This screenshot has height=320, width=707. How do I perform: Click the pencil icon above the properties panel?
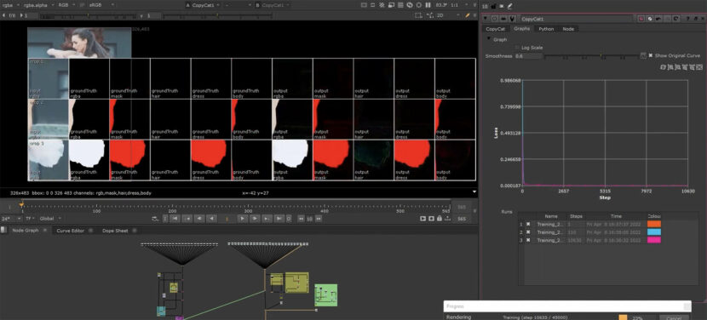coord(509,6)
